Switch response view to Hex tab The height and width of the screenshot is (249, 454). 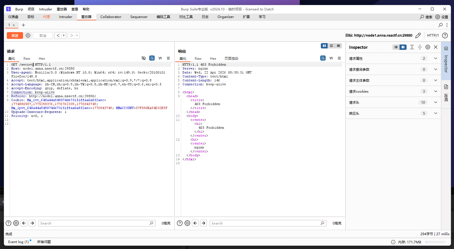[213, 59]
